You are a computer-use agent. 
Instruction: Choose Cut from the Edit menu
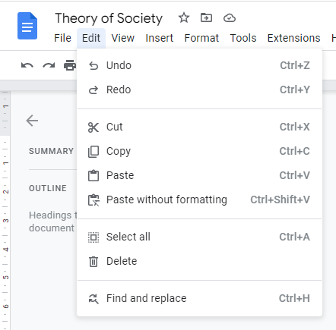pos(199,127)
